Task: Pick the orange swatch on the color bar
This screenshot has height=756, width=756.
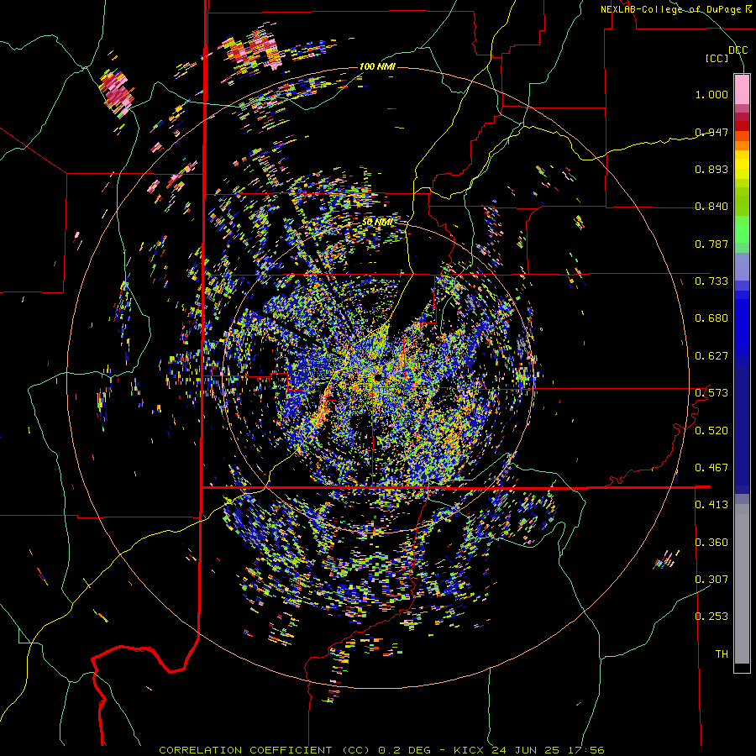Action: (742, 145)
